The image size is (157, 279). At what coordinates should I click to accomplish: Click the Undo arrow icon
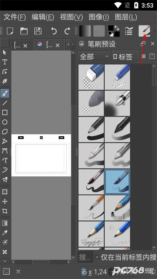(x=54, y=31)
